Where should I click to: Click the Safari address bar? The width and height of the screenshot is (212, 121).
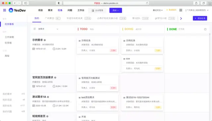click(106, 3)
